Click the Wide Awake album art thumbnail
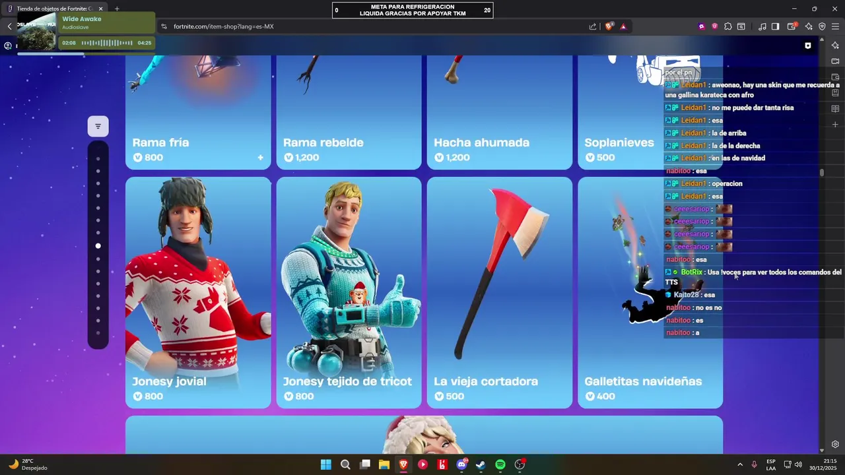845x475 pixels. coord(37,32)
